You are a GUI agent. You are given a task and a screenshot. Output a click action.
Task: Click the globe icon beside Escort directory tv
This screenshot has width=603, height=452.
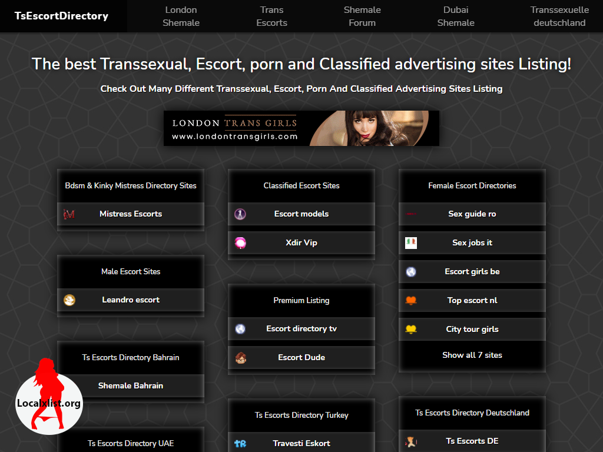click(240, 329)
